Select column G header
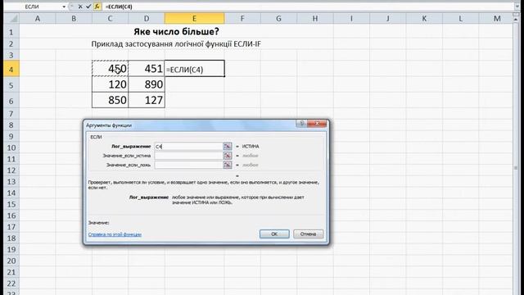524x295 pixels. [278, 18]
